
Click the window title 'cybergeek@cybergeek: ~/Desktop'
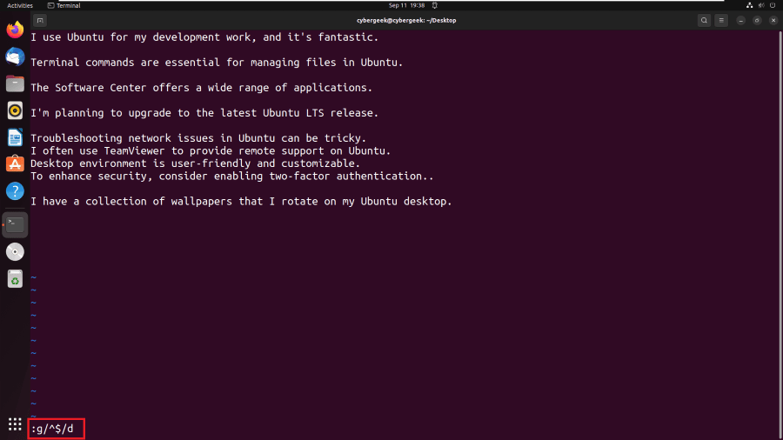pyautogui.click(x=406, y=21)
